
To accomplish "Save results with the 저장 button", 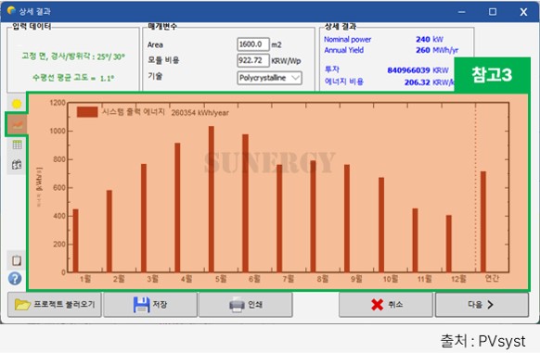I will pyautogui.click(x=150, y=305).
